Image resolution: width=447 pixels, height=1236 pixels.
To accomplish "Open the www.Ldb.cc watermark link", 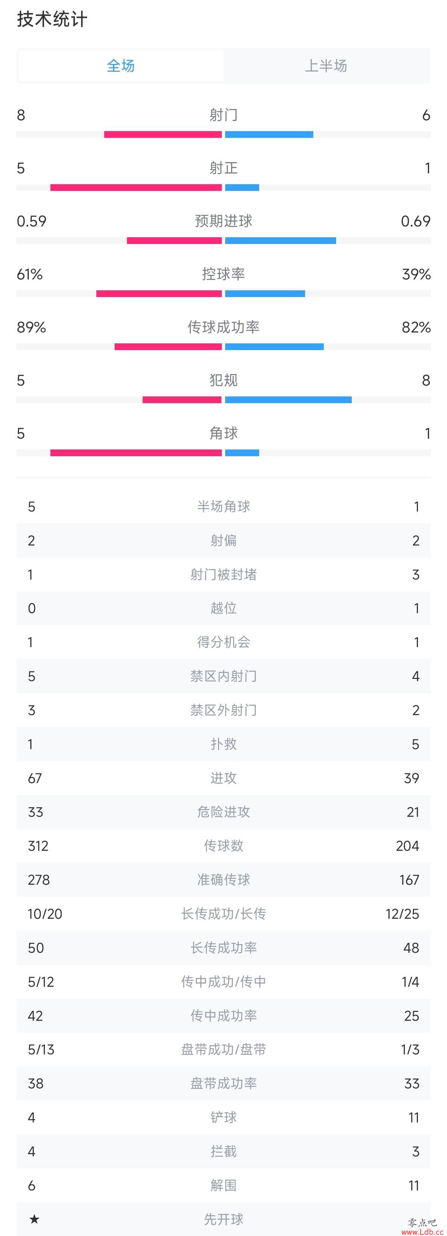I will pyautogui.click(x=422, y=1231).
